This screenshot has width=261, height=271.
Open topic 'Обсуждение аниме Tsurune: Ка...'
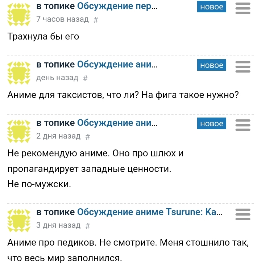click(150, 212)
